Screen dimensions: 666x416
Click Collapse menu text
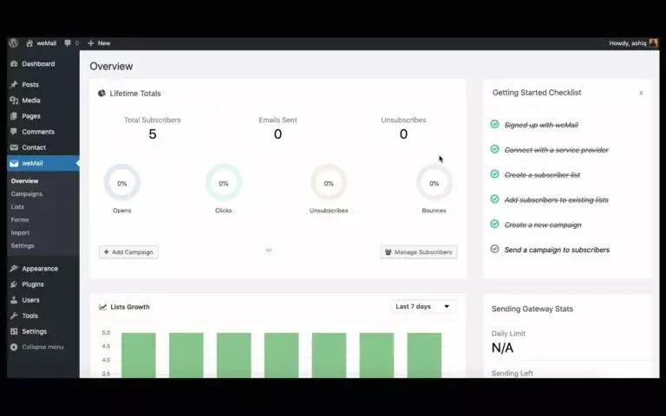[x=42, y=347]
